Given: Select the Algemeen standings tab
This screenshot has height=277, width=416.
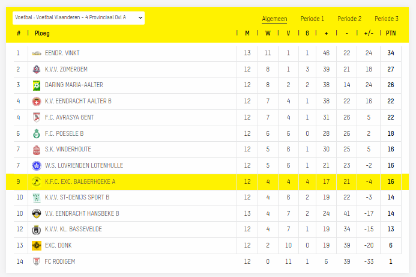Looking at the screenshot, I should pyautogui.click(x=274, y=19).
